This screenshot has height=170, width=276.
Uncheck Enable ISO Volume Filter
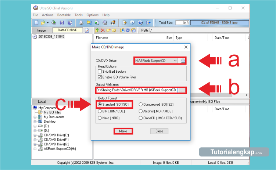pos(100,77)
